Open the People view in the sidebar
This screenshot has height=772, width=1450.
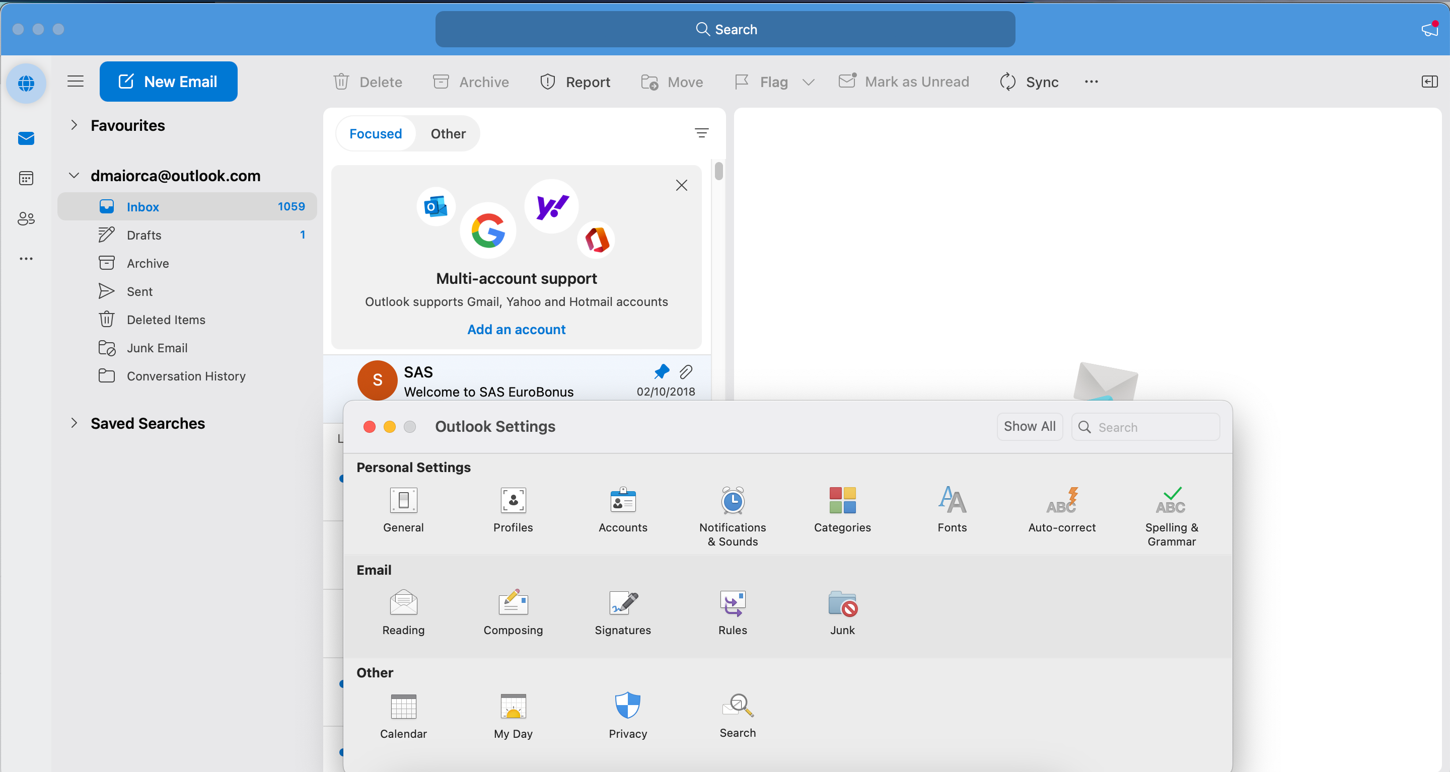tap(26, 219)
